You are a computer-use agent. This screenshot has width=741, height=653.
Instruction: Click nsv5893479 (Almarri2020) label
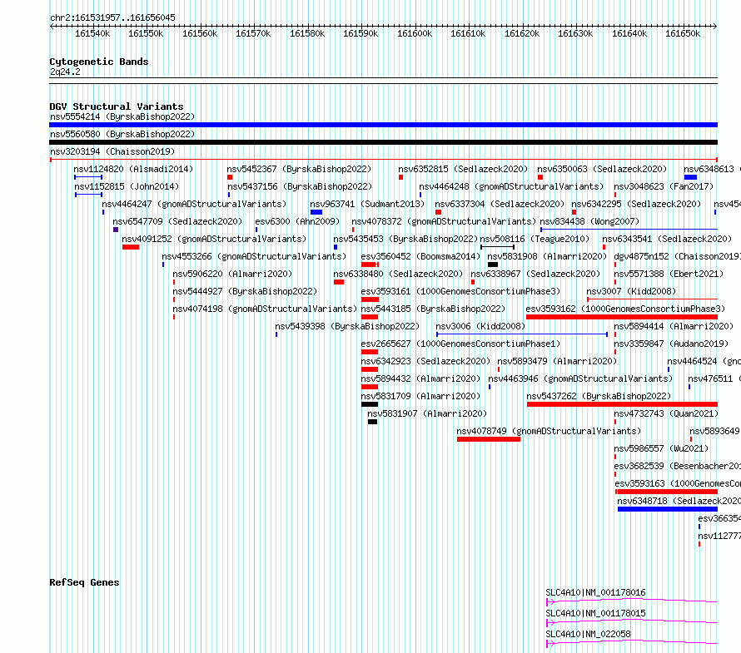pos(557,361)
